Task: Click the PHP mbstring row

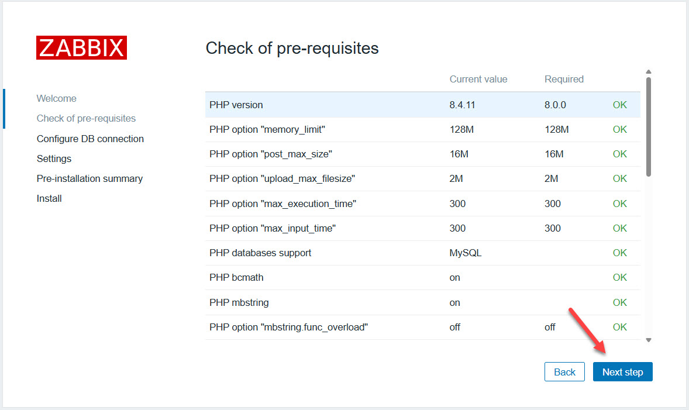Action: [x=422, y=302]
